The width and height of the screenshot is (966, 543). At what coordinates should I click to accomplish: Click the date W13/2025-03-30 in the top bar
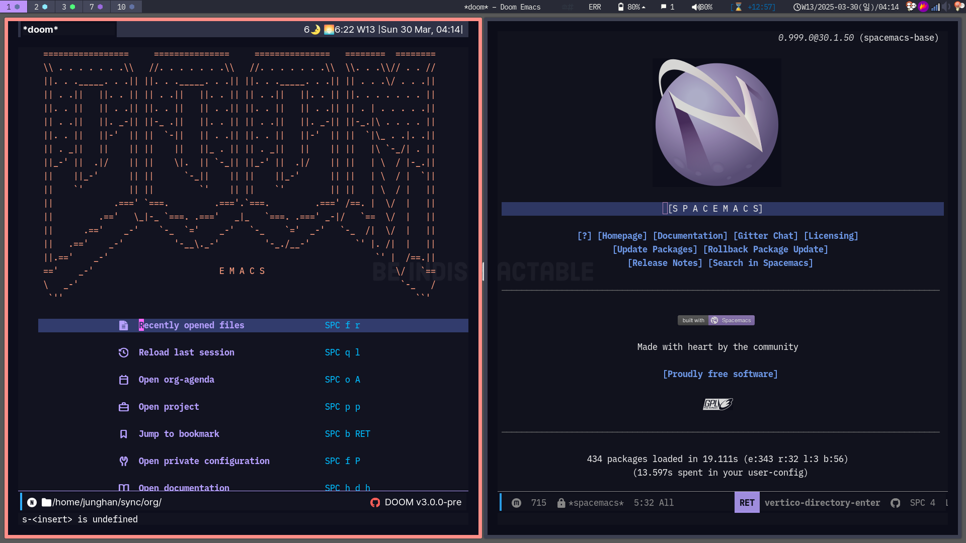point(830,7)
